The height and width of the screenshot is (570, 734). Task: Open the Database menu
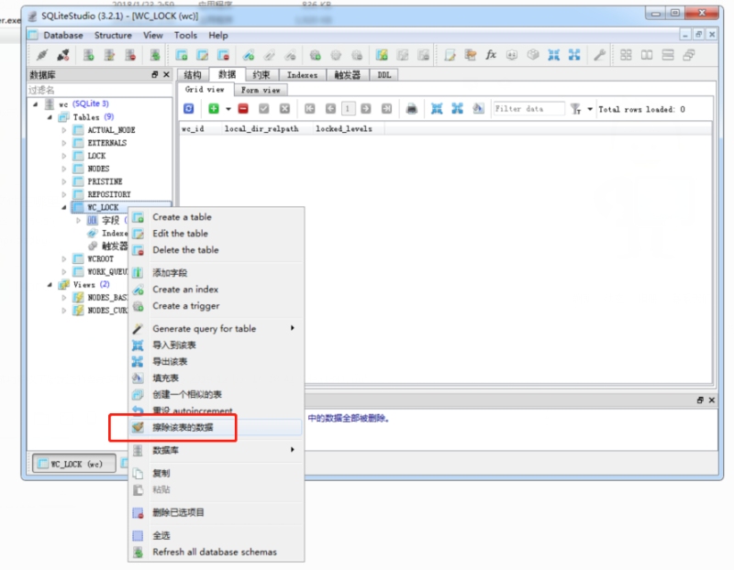pyautogui.click(x=63, y=35)
